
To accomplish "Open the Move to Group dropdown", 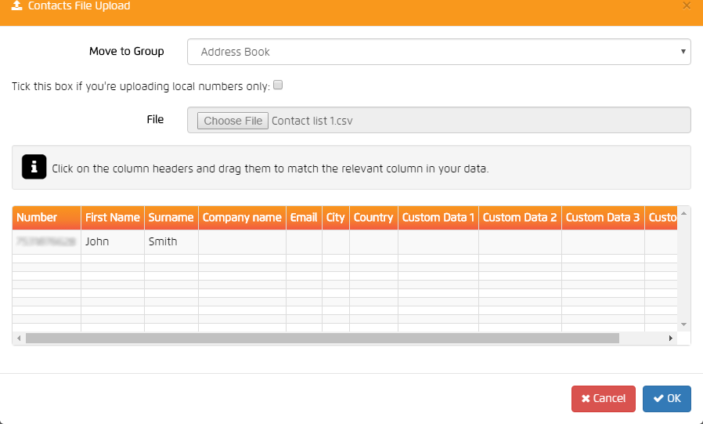I will 438,52.
